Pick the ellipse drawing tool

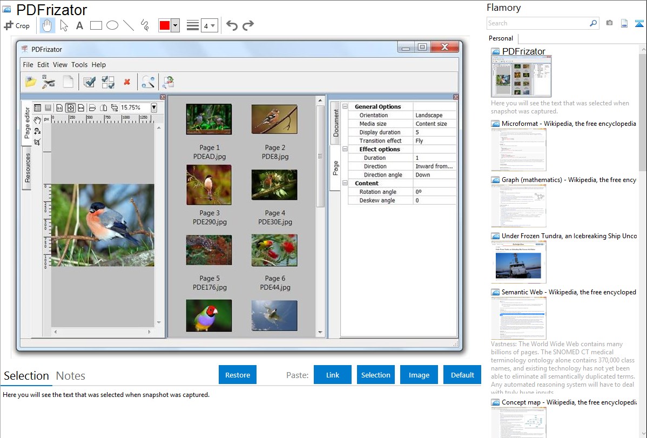coord(112,25)
